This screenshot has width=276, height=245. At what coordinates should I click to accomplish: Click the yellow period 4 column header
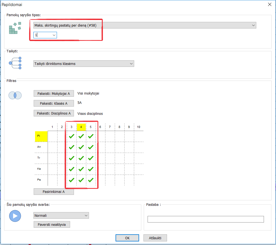(x=81, y=127)
